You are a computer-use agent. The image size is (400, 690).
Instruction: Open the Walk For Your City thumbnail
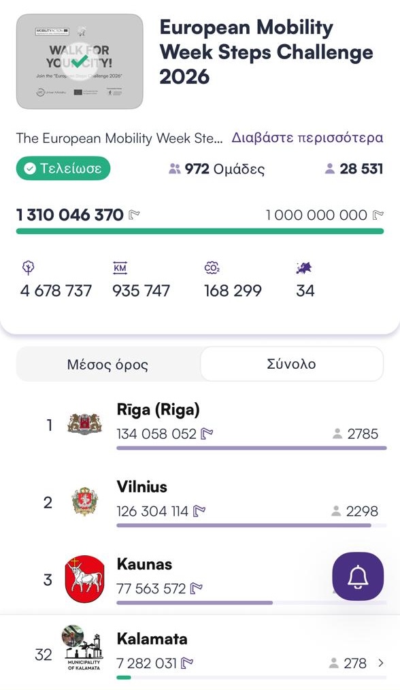point(80,61)
